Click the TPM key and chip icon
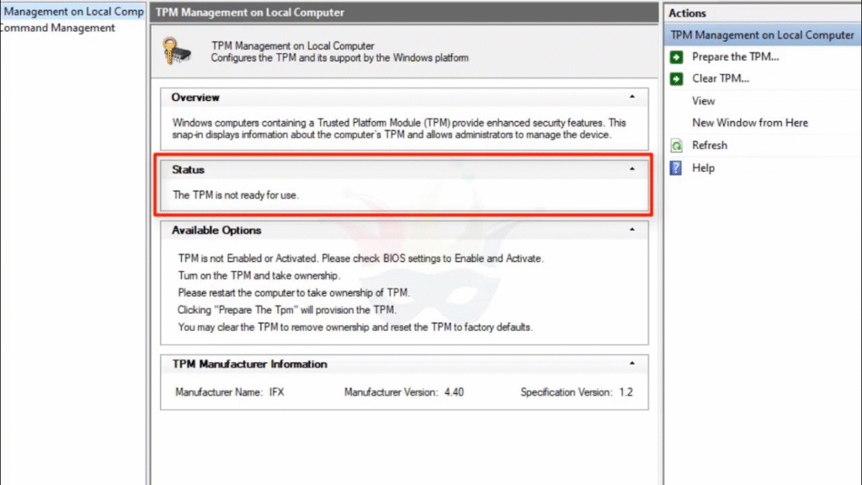The width and height of the screenshot is (862, 485). pyautogui.click(x=177, y=51)
